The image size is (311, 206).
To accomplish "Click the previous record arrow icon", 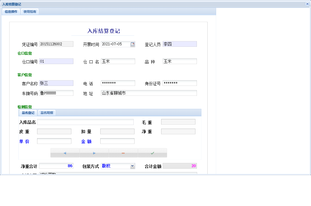I will coord(65,153).
